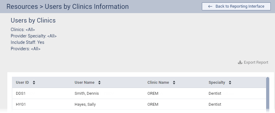Viewport: 275px width, 113px height.
Task: Click the Resources breadcrumb title
Action: 22,7
